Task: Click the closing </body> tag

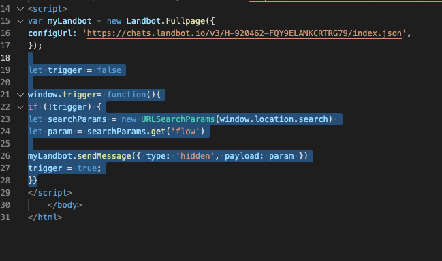Action: tap(65, 205)
